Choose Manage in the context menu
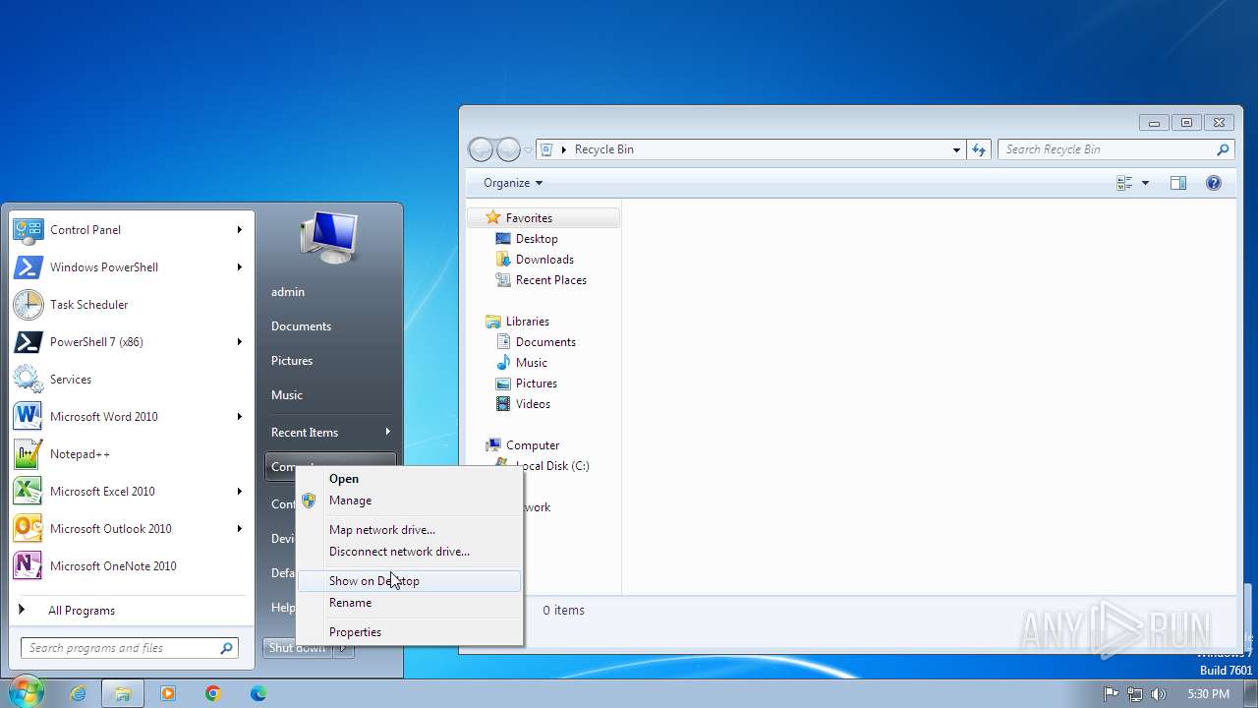Viewport: 1258px width, 708px height. pyautogui.click(x=410, y=501)
